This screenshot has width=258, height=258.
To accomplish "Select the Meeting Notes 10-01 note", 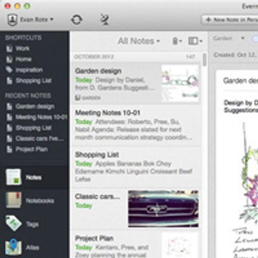I will (x=136, y=125).
